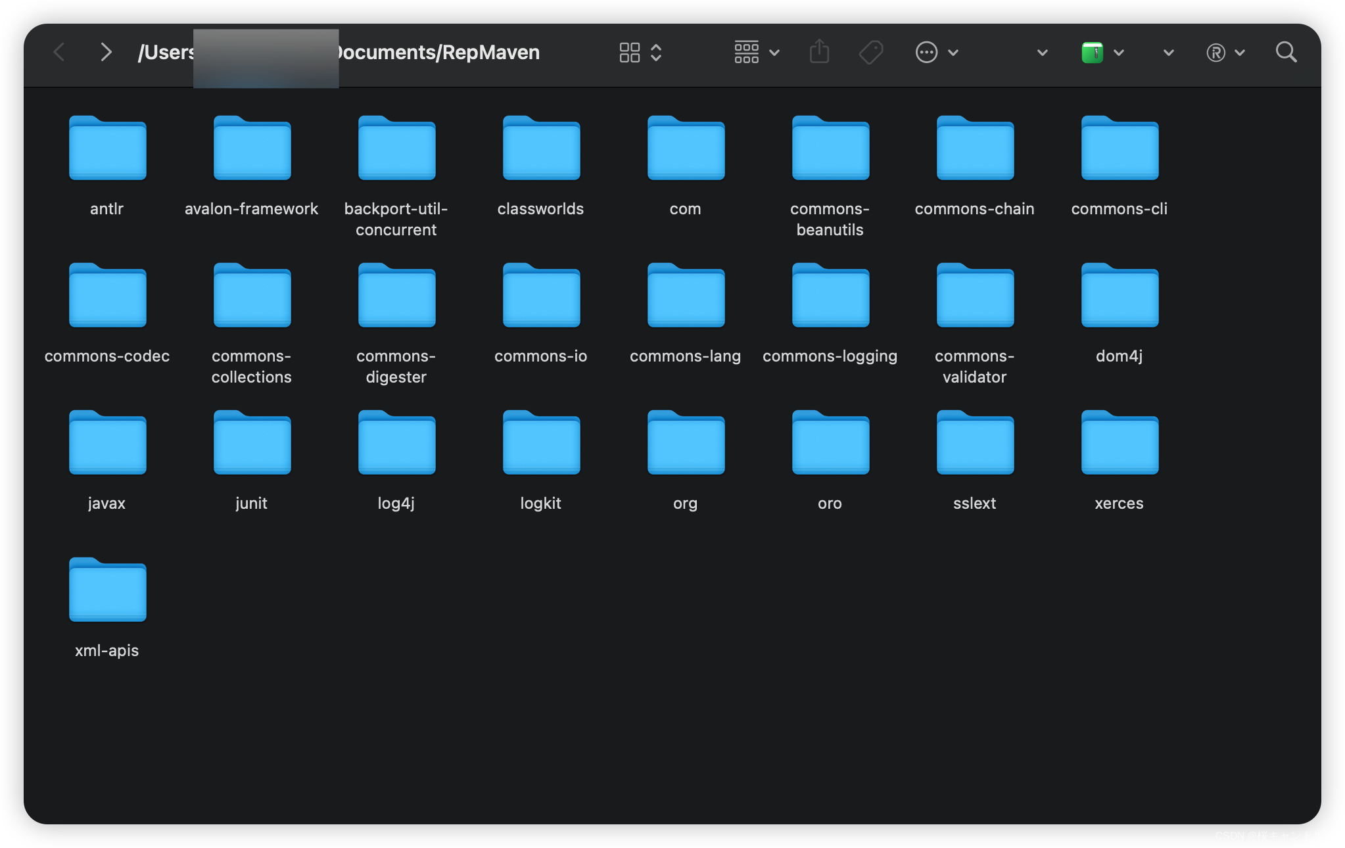The image size is (1345, 848).
Task: Select the junit folder
Action: [252, 442]
